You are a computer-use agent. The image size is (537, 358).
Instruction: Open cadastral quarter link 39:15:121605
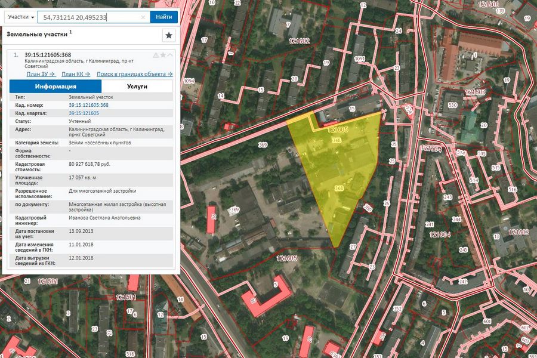tap(84, 113)
